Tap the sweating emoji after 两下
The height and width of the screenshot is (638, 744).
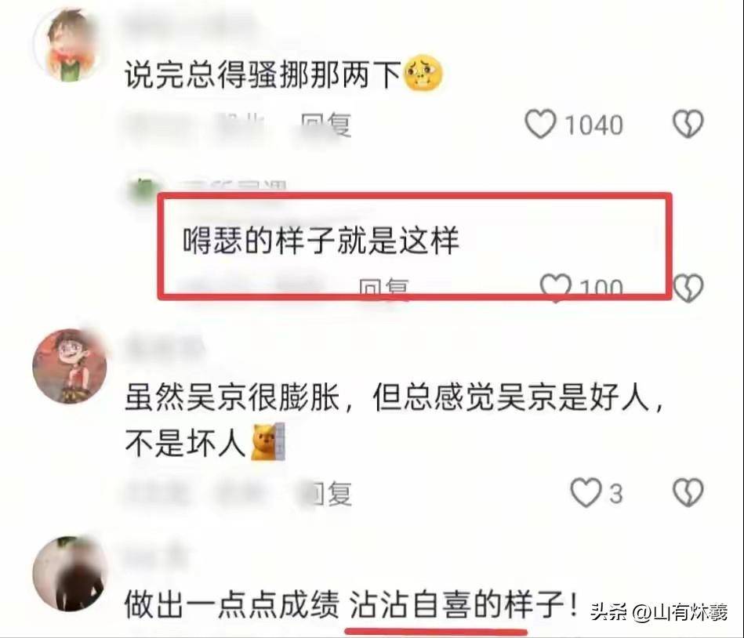click(x=423, y=74)
